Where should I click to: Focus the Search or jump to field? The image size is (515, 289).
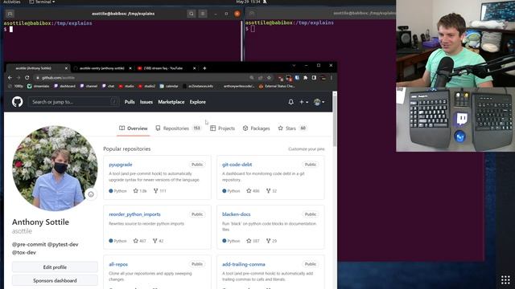tap(73, 102)
